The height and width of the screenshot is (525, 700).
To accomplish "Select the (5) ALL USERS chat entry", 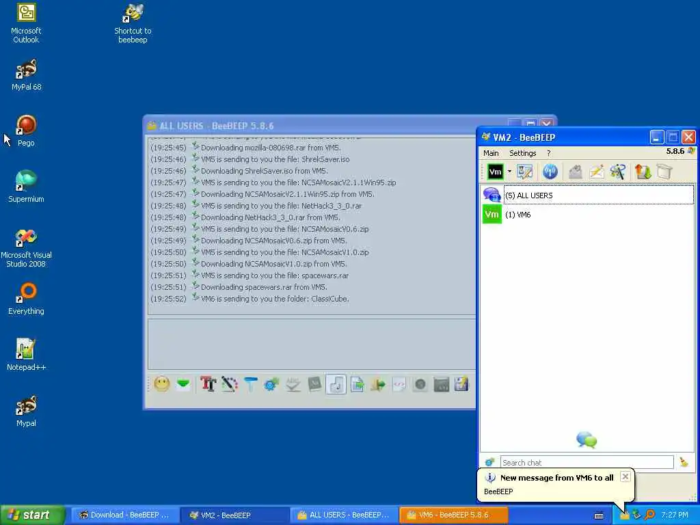I will click(587, 195).
